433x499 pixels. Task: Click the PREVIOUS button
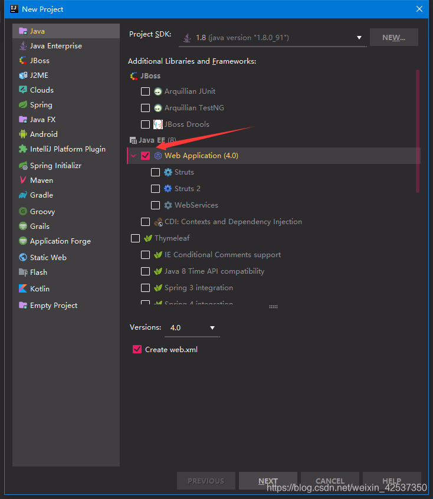pyautogui.click(x=206, y=481)
